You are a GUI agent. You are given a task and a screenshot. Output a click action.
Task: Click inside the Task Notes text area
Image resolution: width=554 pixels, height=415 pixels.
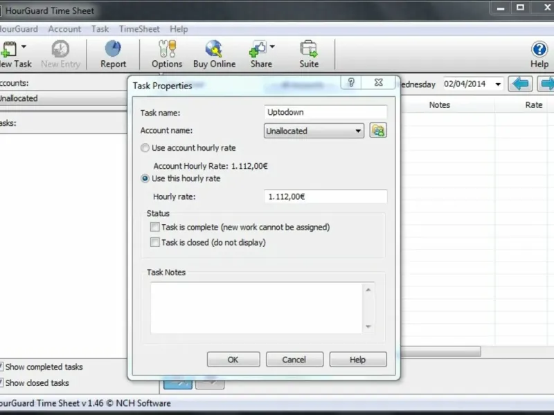[256, 308]
